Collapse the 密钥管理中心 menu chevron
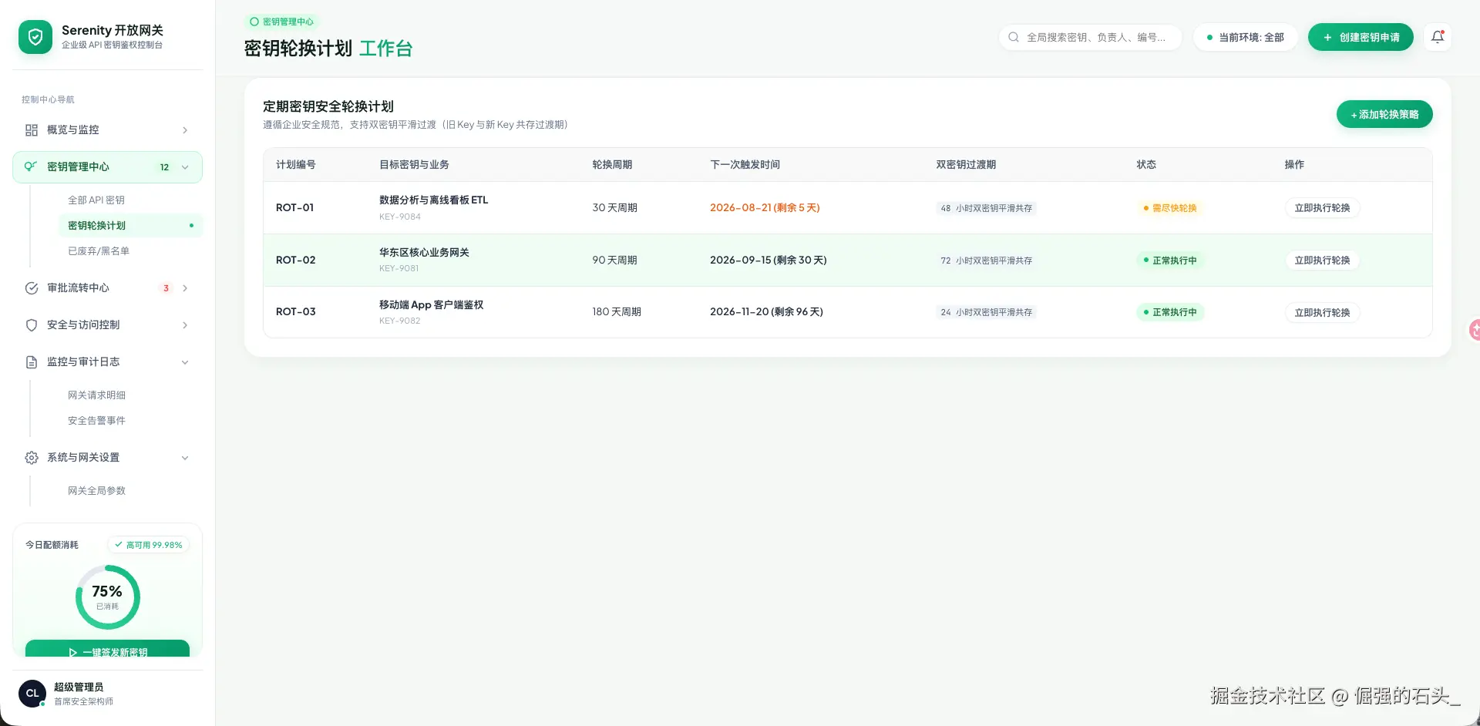 tap(185, 167)
